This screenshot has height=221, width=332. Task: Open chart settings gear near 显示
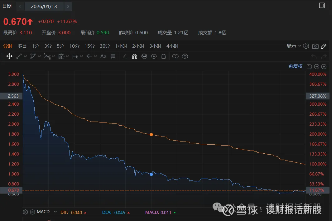tap(306, 46)
